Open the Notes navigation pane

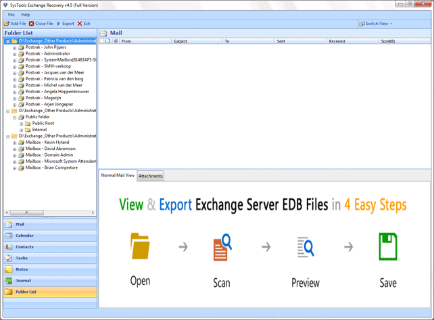pos(50,269)
